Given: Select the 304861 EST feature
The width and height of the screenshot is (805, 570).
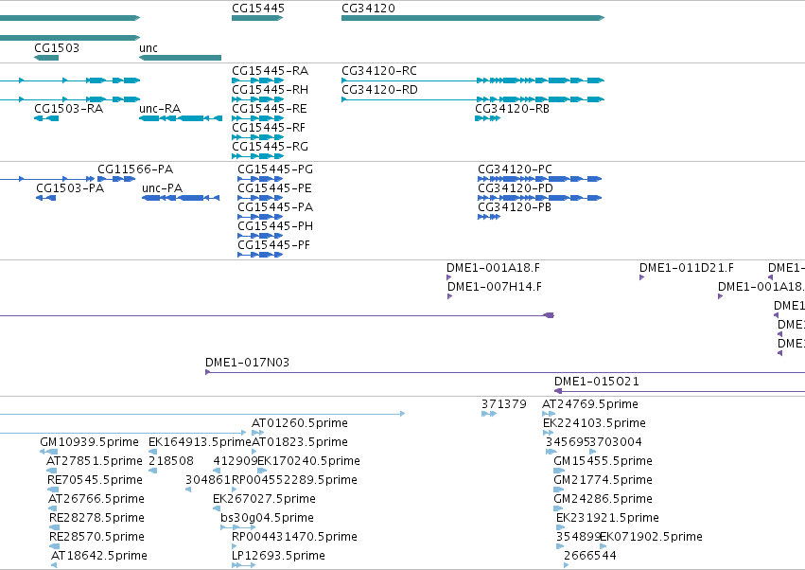Looking at the screenshot, I should coord(188,490).
